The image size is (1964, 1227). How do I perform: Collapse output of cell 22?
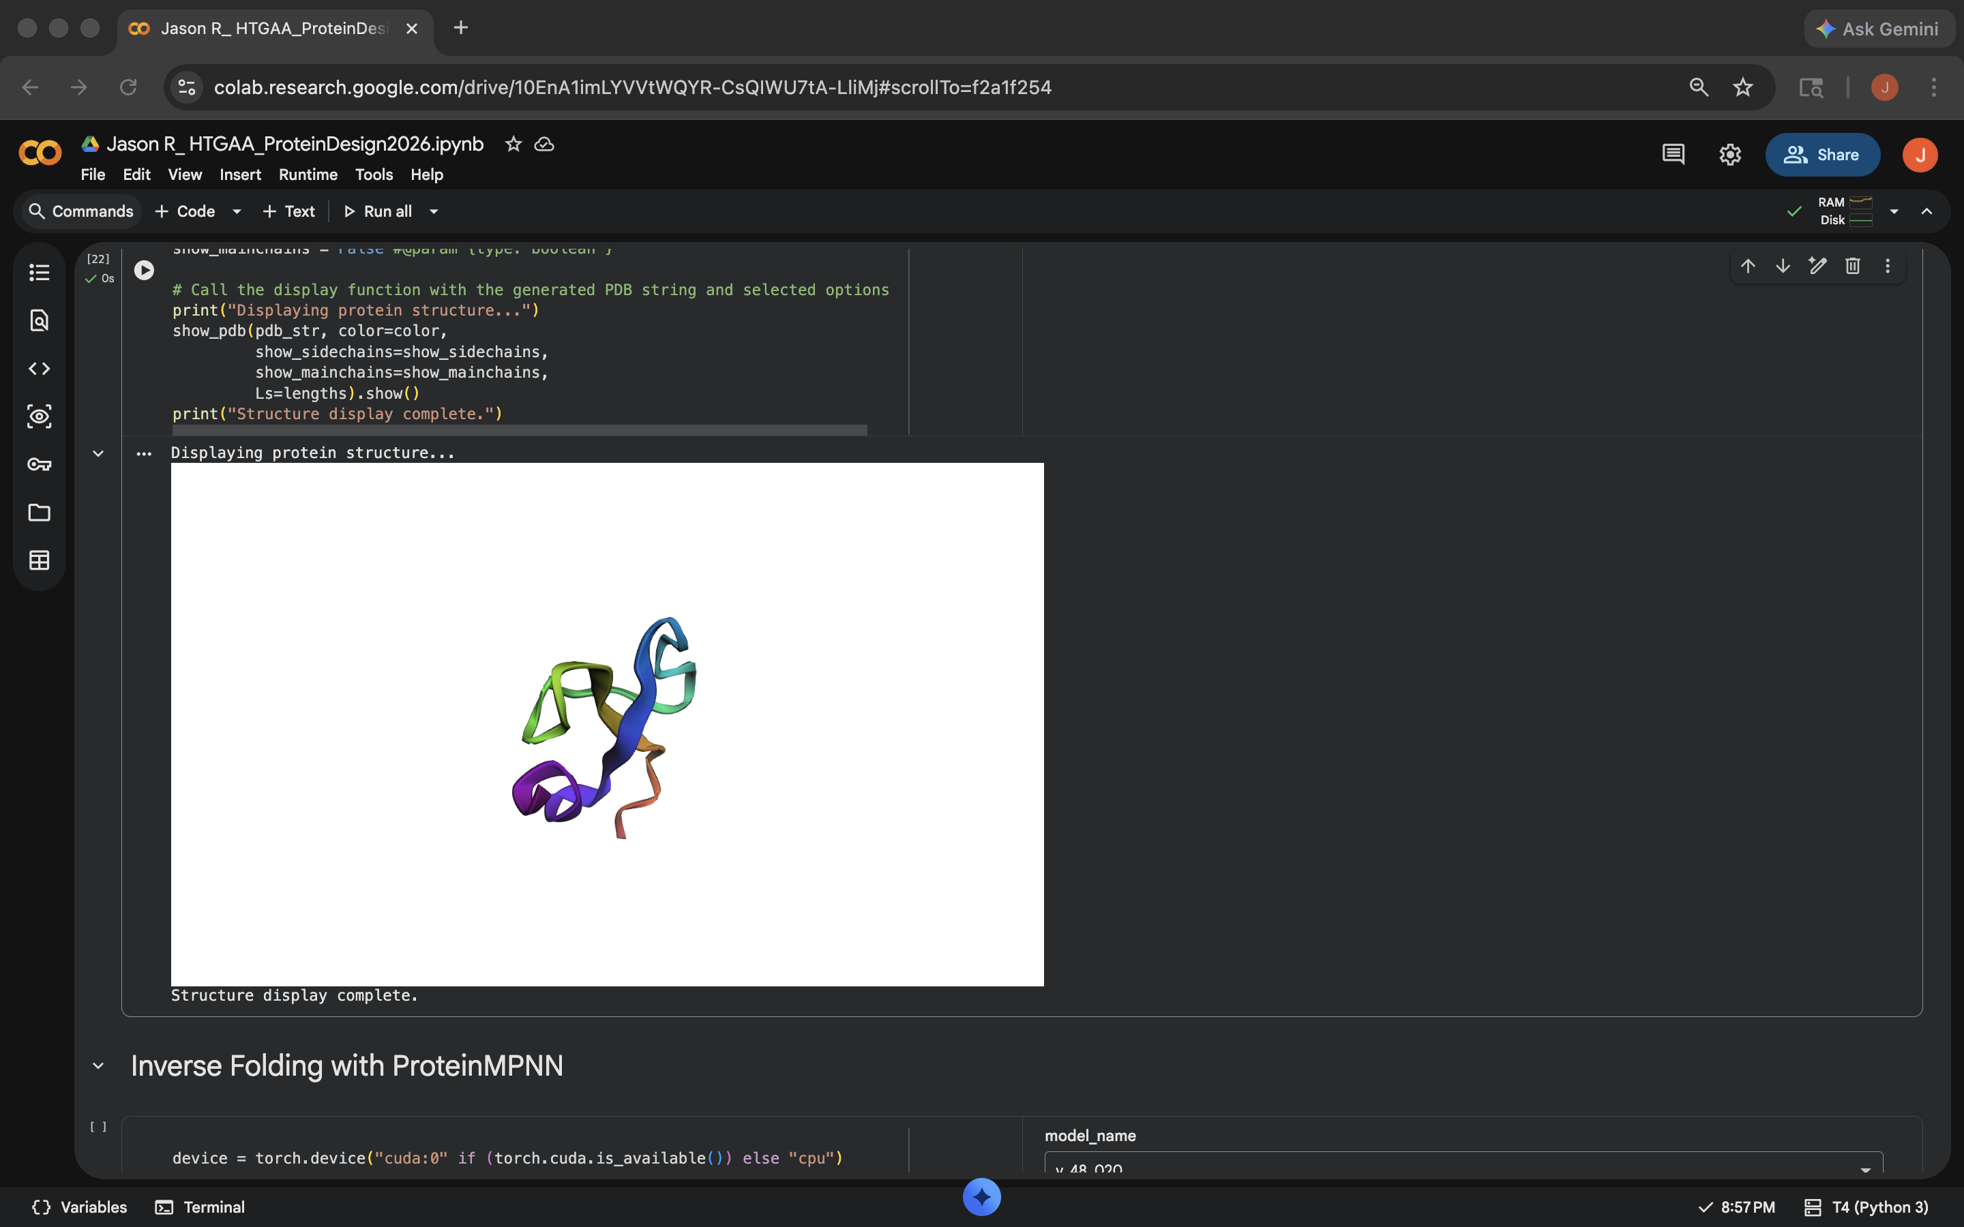click(98, 453)
